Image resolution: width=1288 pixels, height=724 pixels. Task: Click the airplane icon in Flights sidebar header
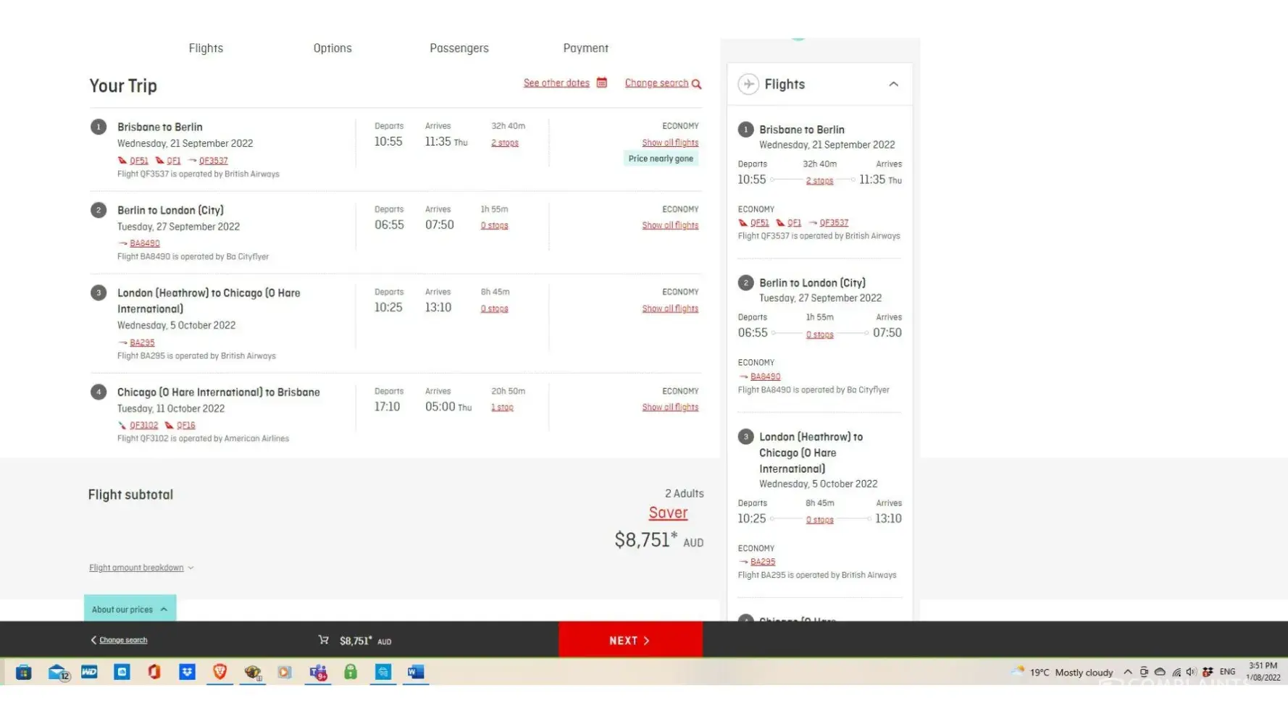point(748,84)
